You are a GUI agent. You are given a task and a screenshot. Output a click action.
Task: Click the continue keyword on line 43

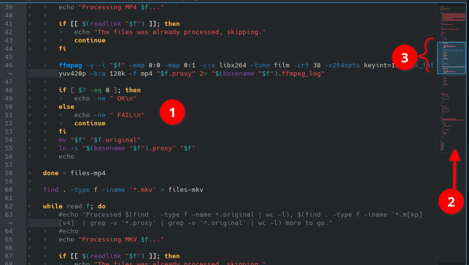(89, 41)
